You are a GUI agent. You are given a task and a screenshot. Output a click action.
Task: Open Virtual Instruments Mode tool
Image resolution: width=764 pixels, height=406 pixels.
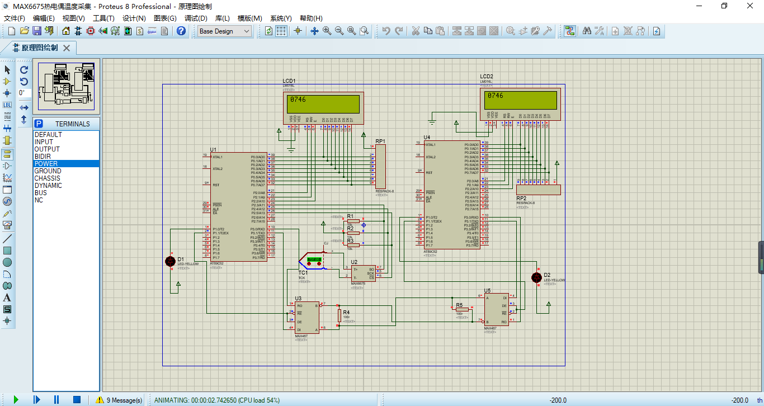7,225
